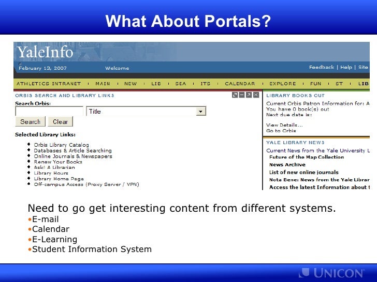This screenshot has width=377, height=282.
Task: Click the Welcome text in header
Action: tap(117, 68)
